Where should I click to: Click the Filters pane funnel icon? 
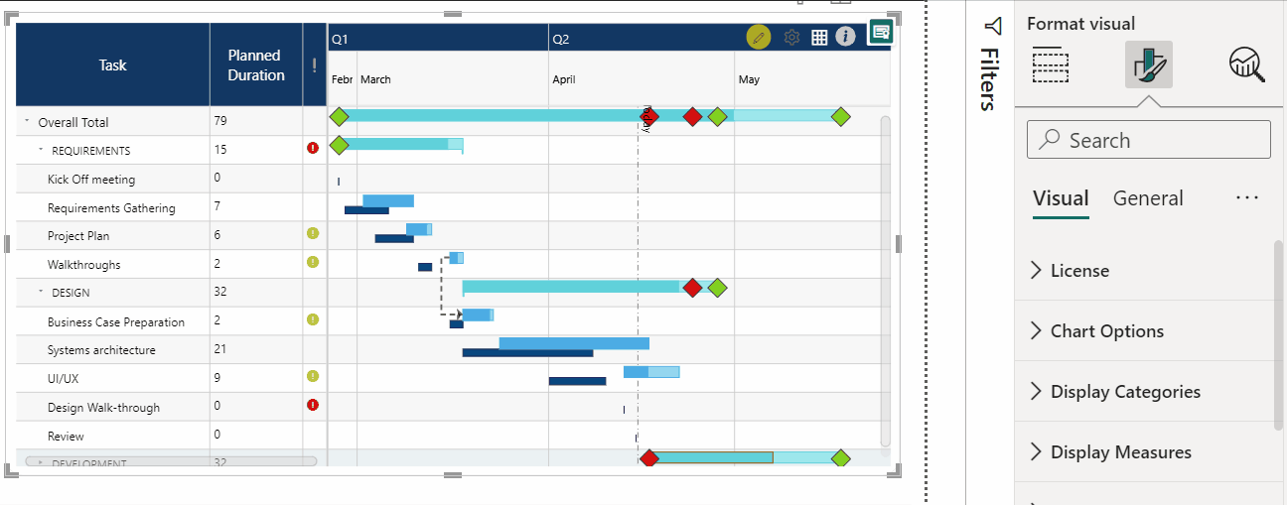tap(992, 26)
